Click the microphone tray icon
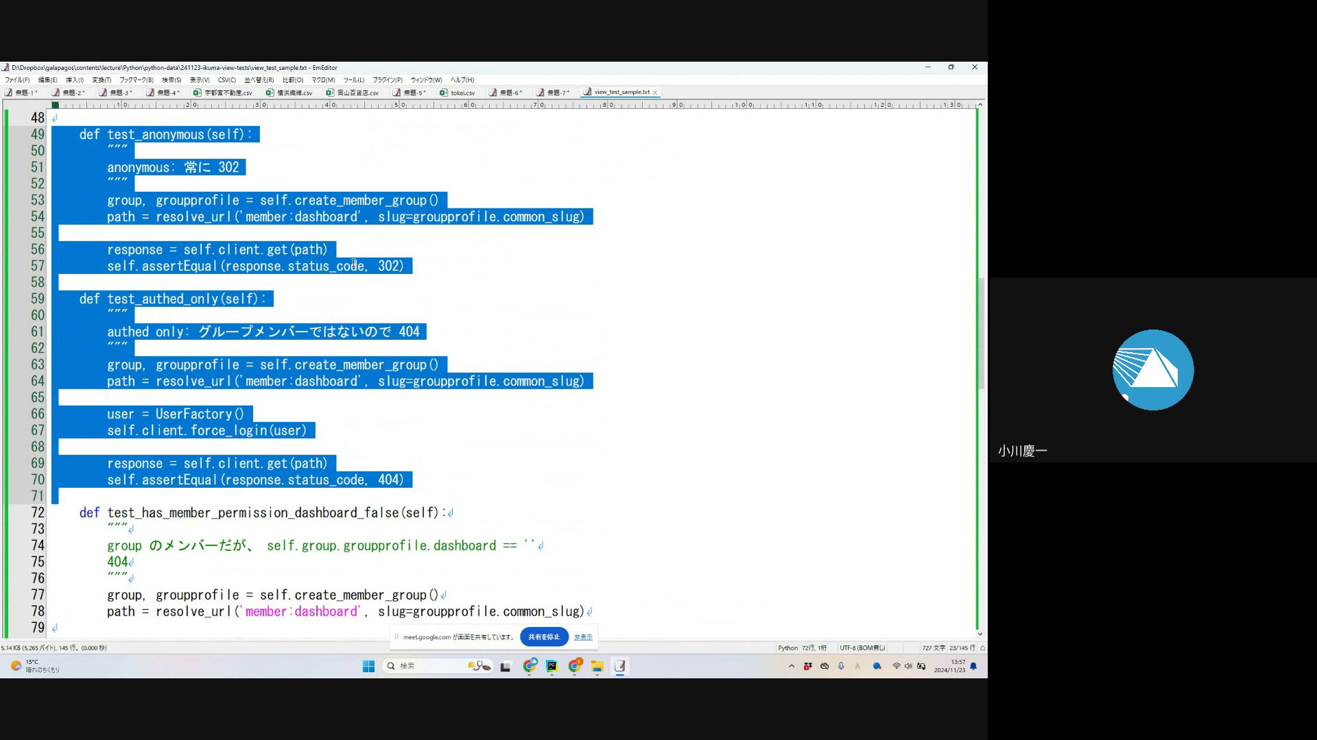Image resolution: width=1317 pixels, height=740 pixels. pyautogui.click(x=841, y=666)
